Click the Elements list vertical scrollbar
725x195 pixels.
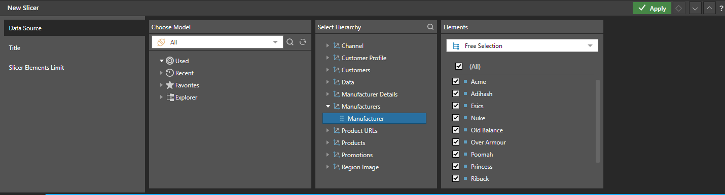(x=598, y=121)
